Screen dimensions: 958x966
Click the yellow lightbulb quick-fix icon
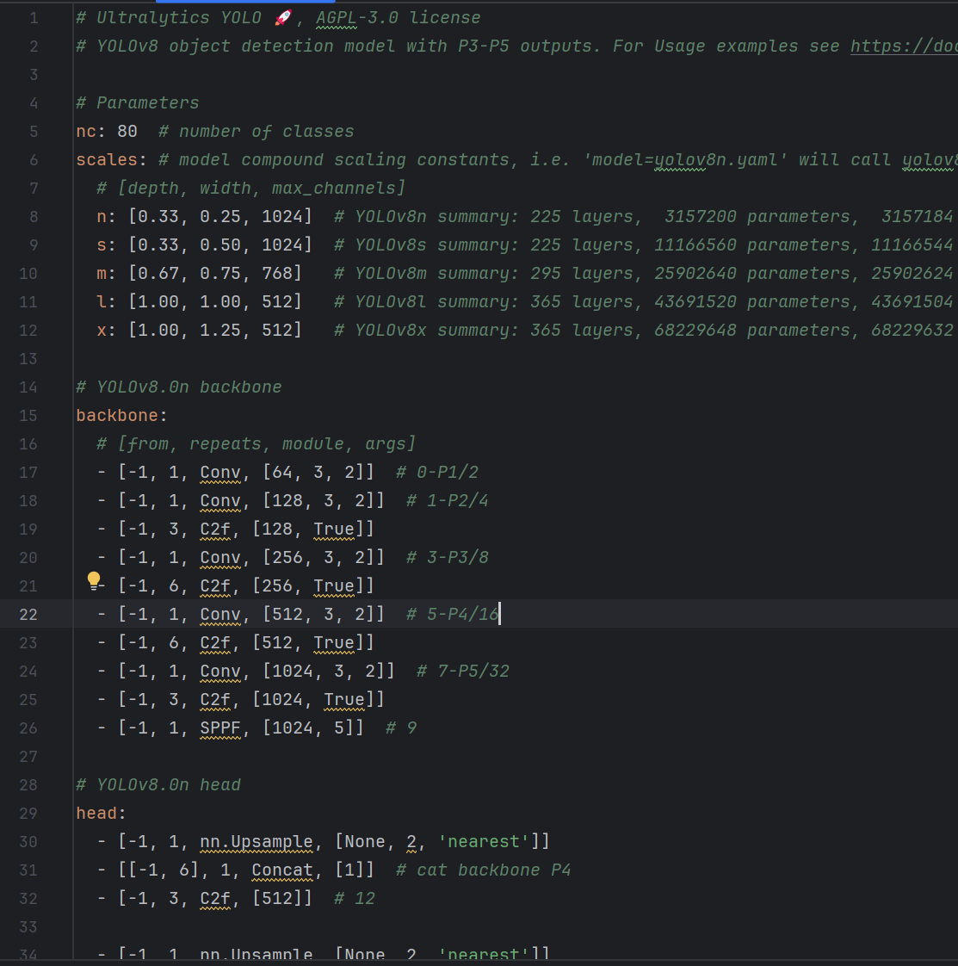point(94,580)
